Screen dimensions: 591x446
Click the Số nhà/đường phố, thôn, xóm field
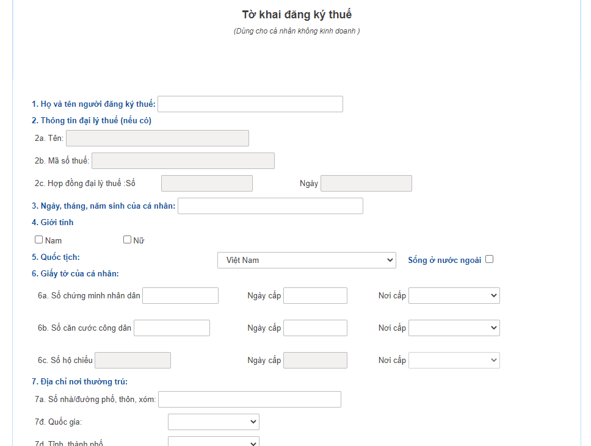[x=249, y=400]
